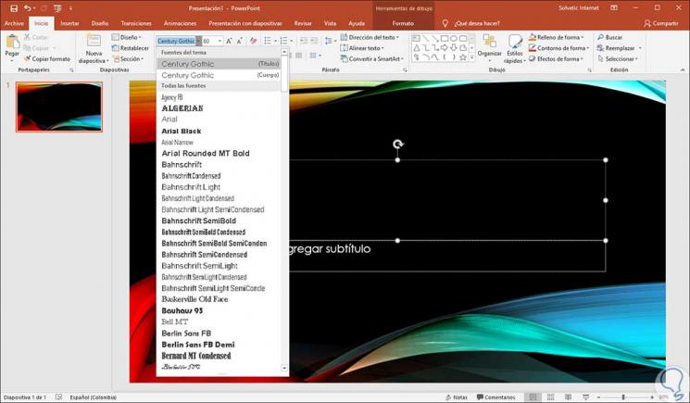Click the Nueva diapositiva icon
The width and height of the screenshot is (690, 403).
point(94,41)
